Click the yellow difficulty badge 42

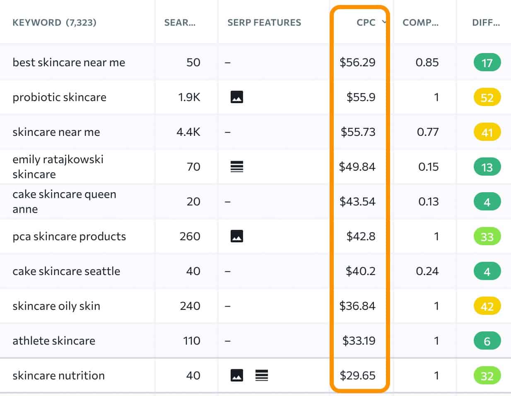pyautogui.click(x=487, y=306)
